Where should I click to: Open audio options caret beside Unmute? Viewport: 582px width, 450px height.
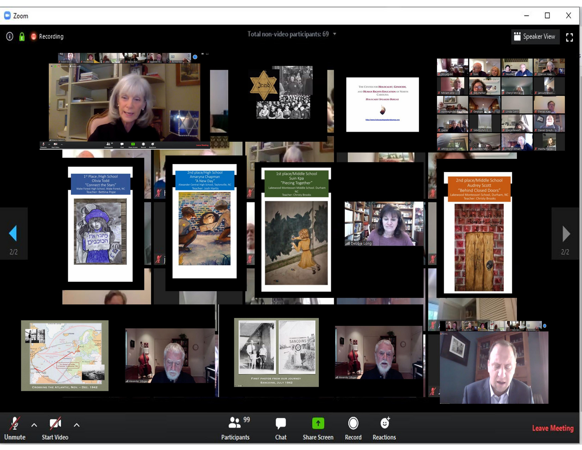34,425
